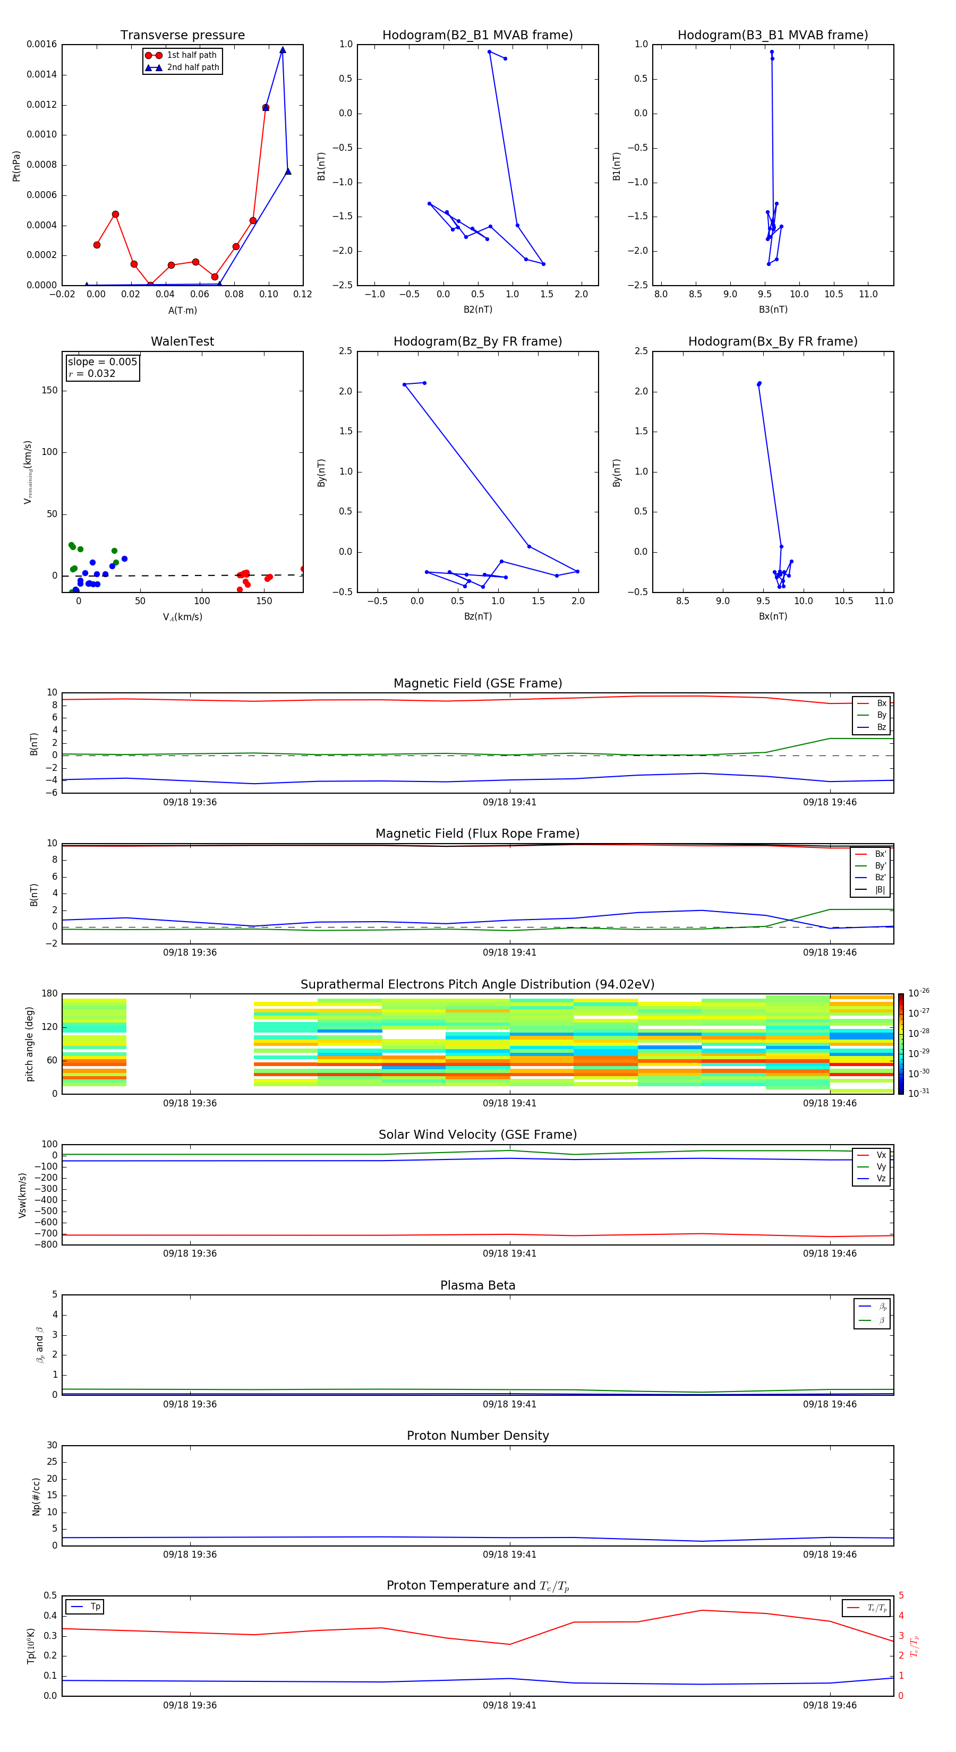Select 'Vx' in solar wind velocity legend
The height and width of the screenshot is (1752, 956).
[x=872, y=1156]
